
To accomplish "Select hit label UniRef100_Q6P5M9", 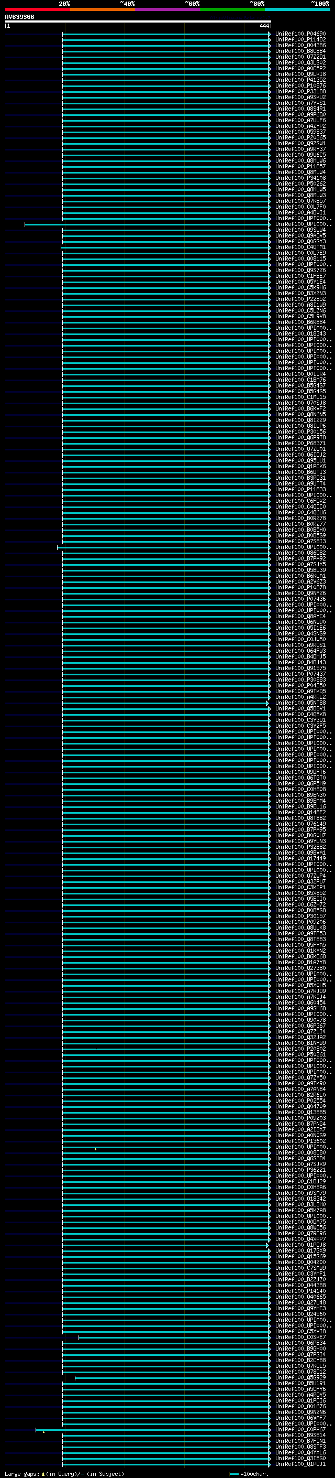I will (300, 784).
